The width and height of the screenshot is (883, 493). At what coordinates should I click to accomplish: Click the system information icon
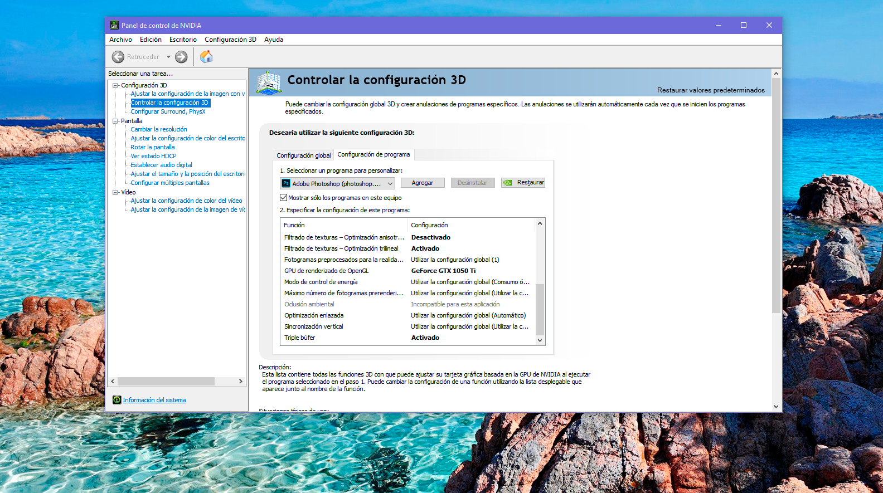coord(117,400)
